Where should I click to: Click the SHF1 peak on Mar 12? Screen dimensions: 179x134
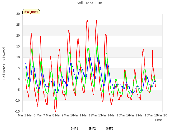87,20
